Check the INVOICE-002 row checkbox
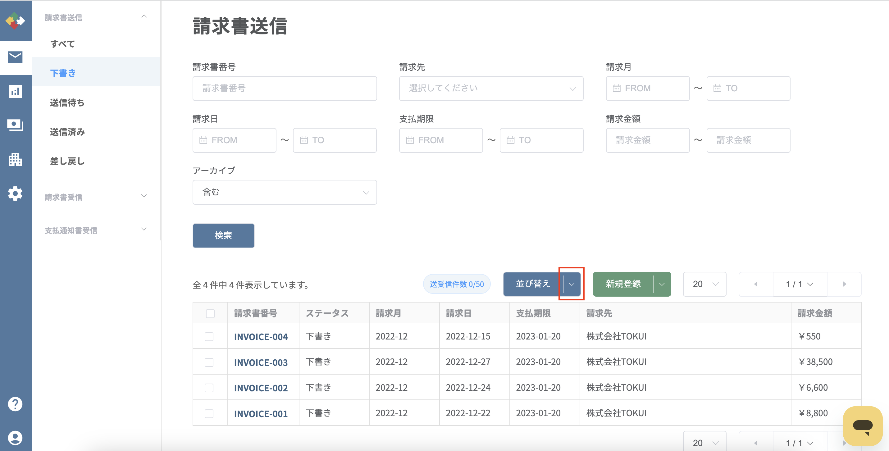This screenshot has height=451, width=889. pyautogui.click(x=209, y=388)
